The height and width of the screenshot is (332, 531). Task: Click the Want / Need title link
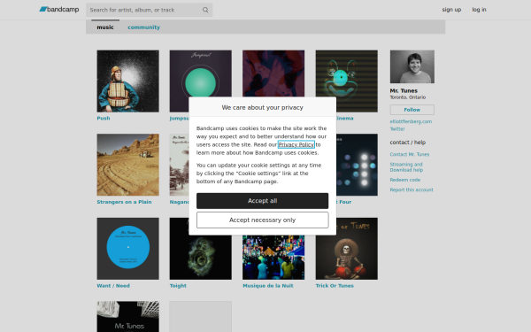coord(113,286)
